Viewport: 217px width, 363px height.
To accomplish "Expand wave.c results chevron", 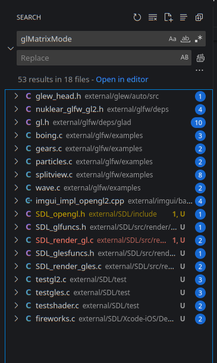I will pyautogui.click(x=16, y=188).
